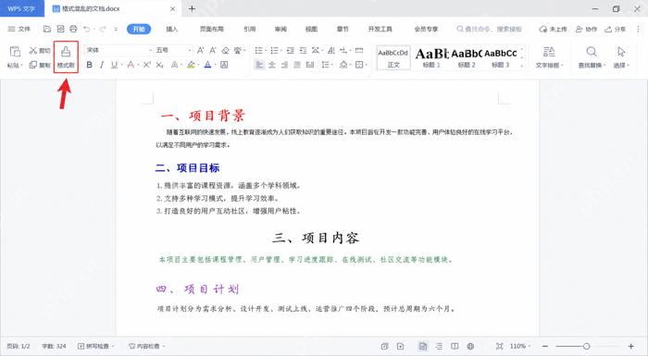Switch to the 插入 (Insert) tab
Screen dimensions: 648x356
[x=172, y=29]
